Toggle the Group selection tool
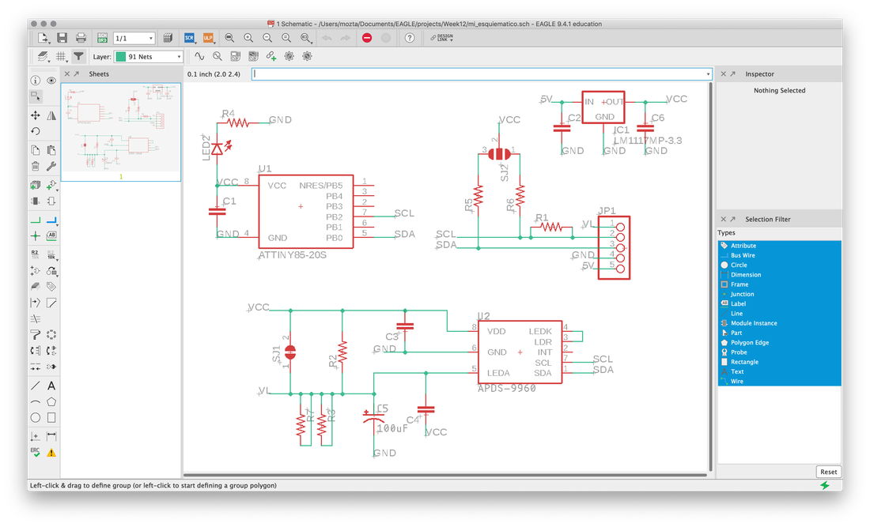870x527 pixels. coord(35,96)
